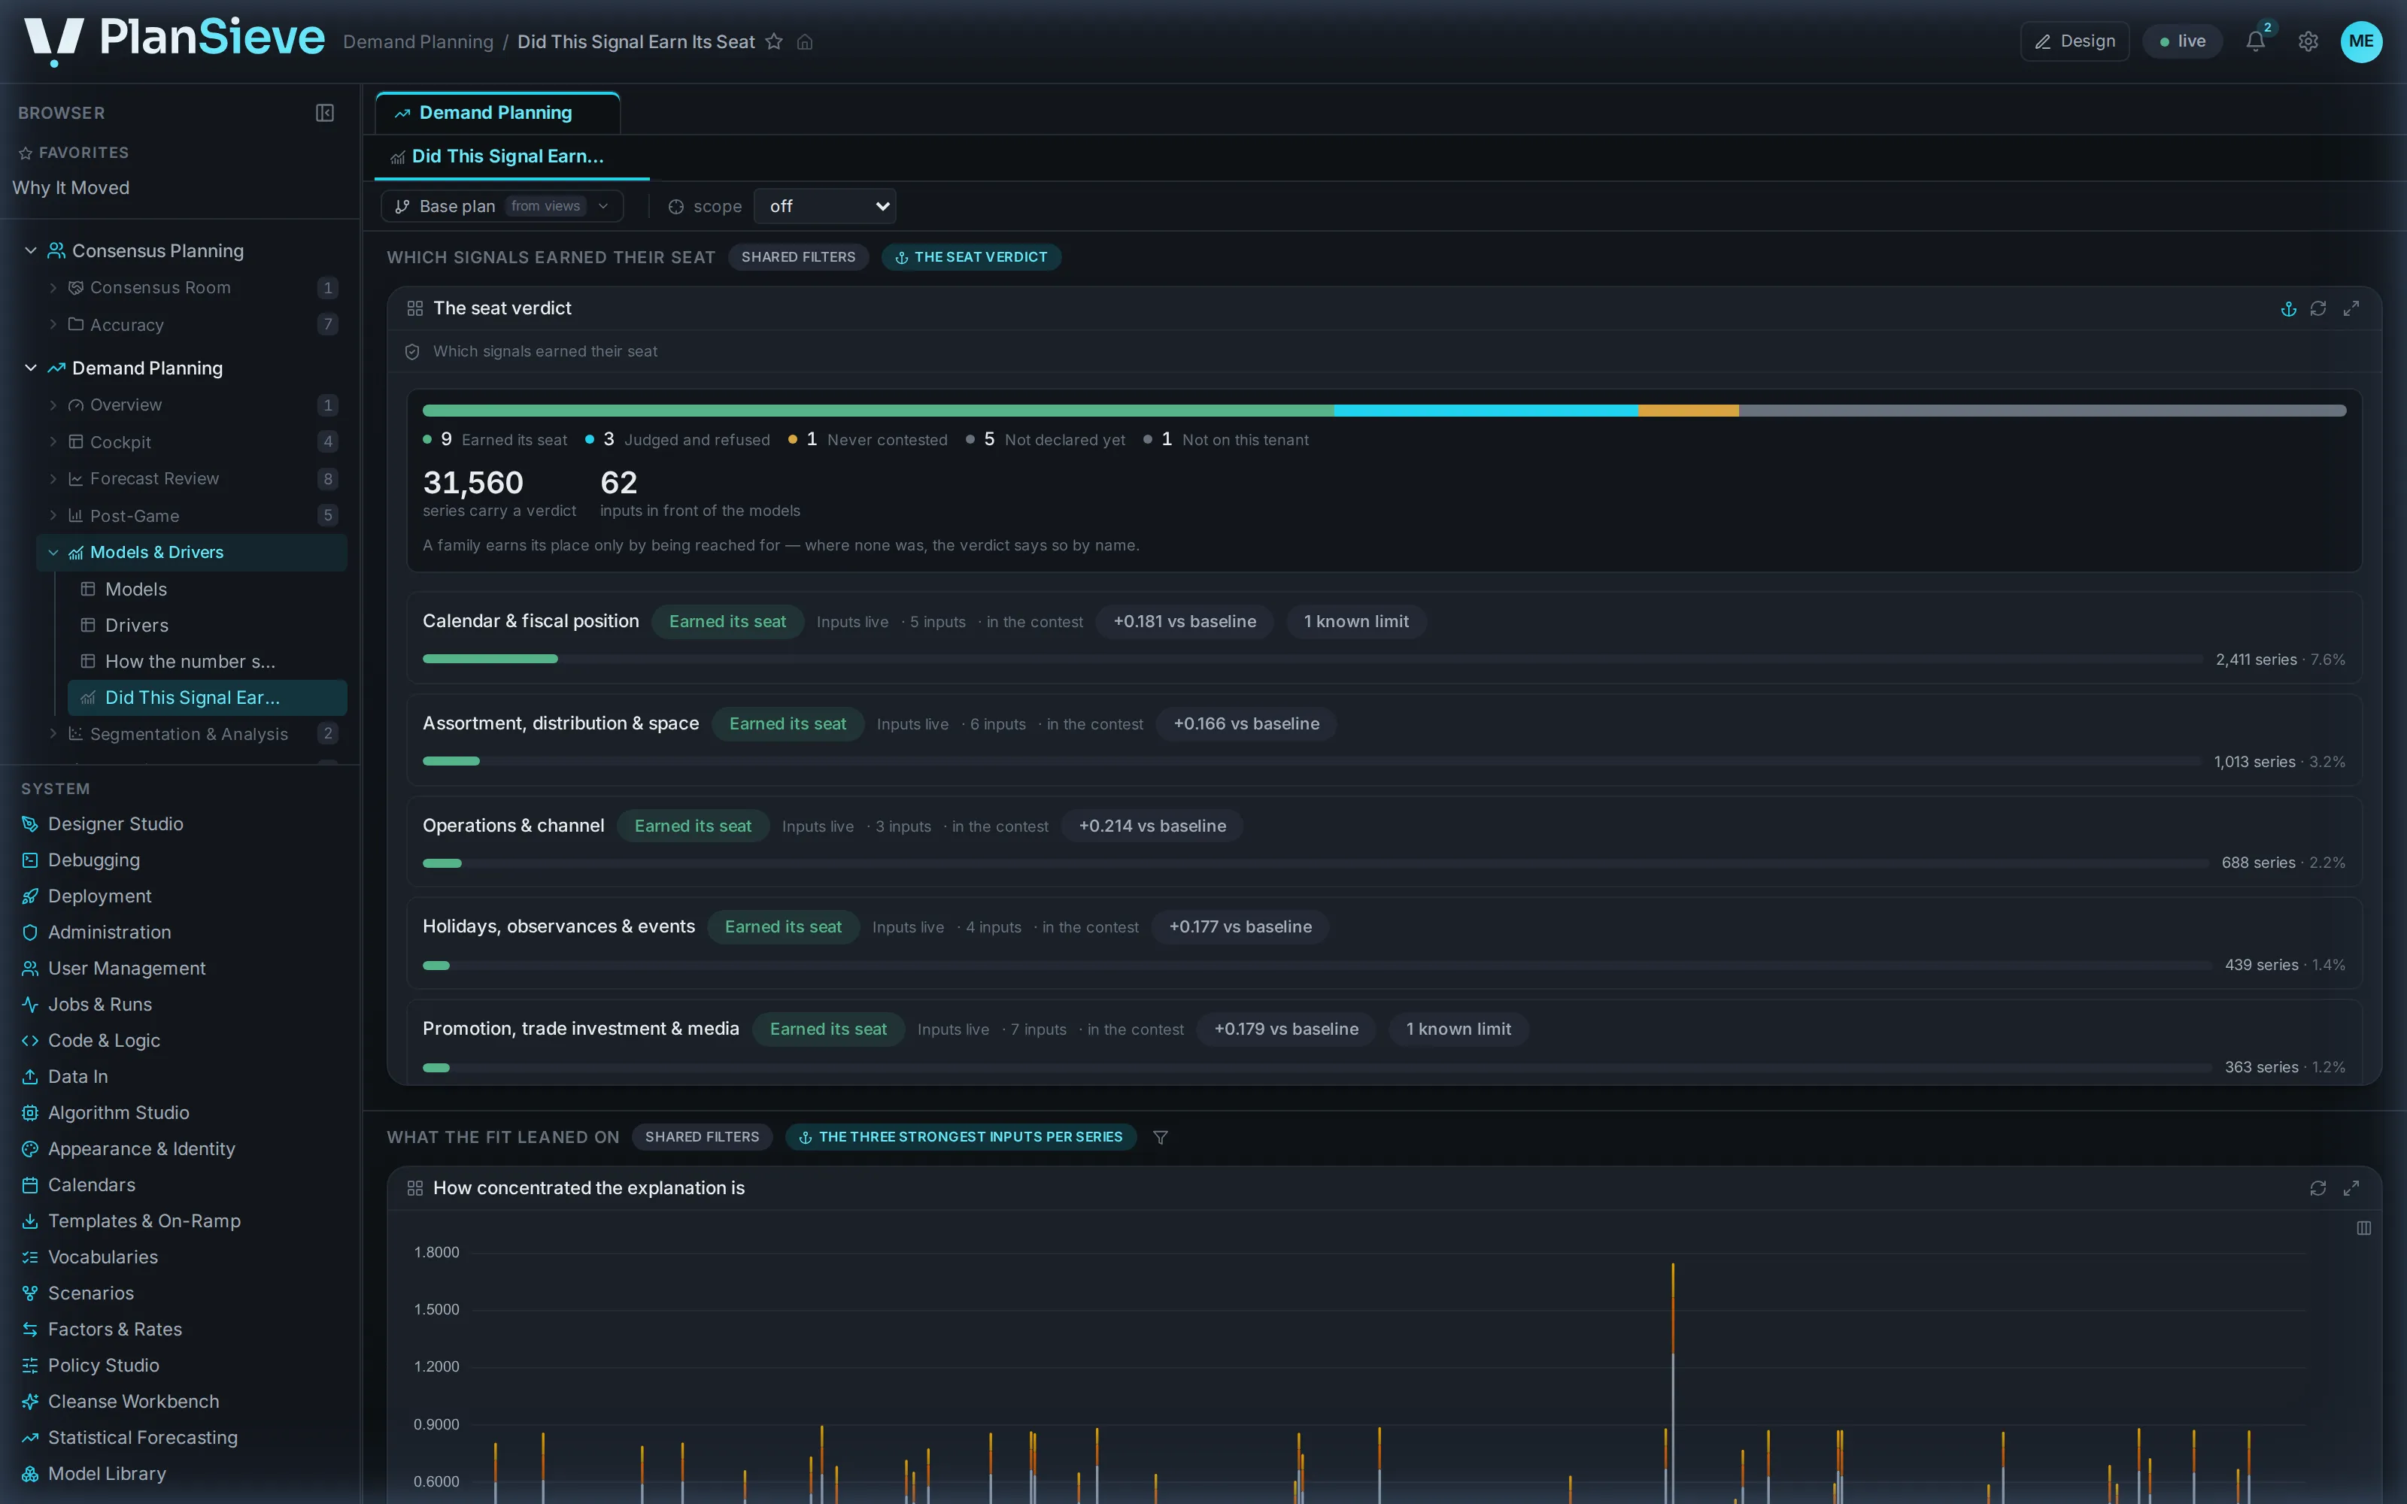Open Designer Studio from the system list

click(x=115, y=823)
